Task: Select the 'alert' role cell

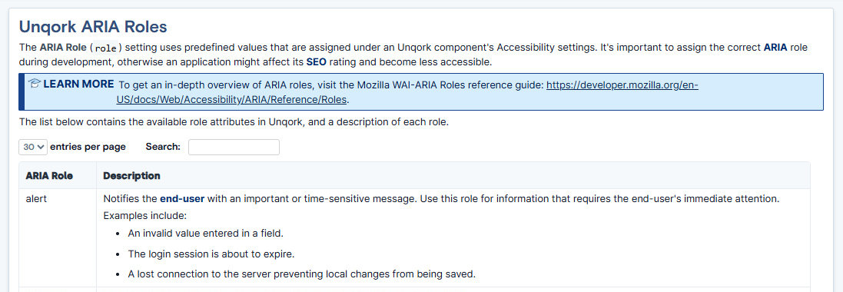Action: coord(37,199)
